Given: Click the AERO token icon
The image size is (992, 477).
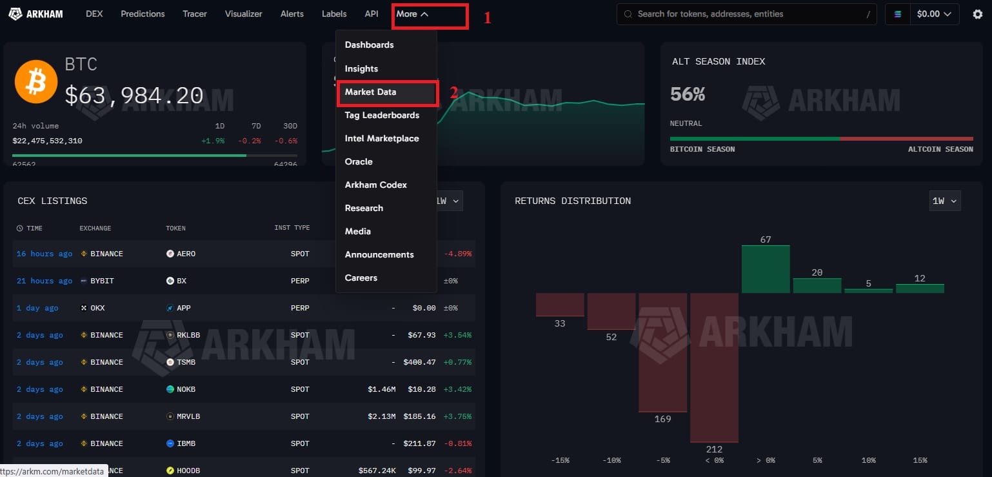Looking at the screenshot, I should [x=170, y=254].
